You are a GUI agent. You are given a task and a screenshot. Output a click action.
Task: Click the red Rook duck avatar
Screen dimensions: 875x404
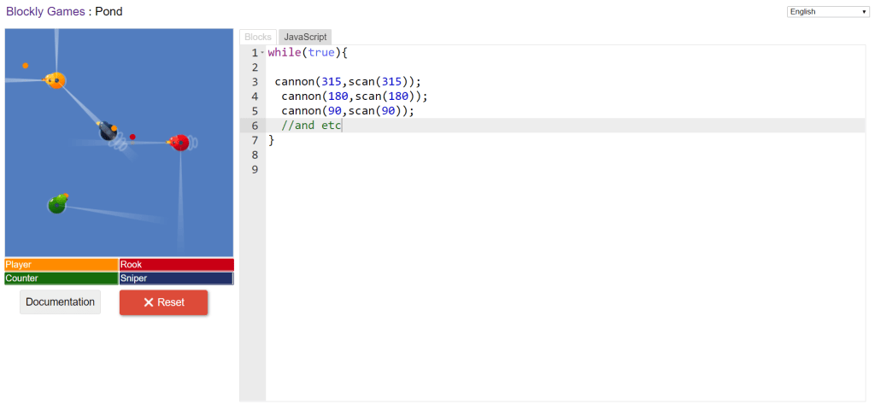tap(180, 143)
